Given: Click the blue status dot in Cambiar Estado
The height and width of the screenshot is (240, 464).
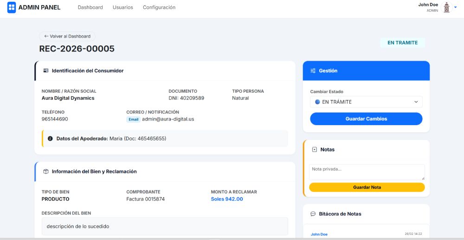Looking at the screenshot, I should (317, 101).
